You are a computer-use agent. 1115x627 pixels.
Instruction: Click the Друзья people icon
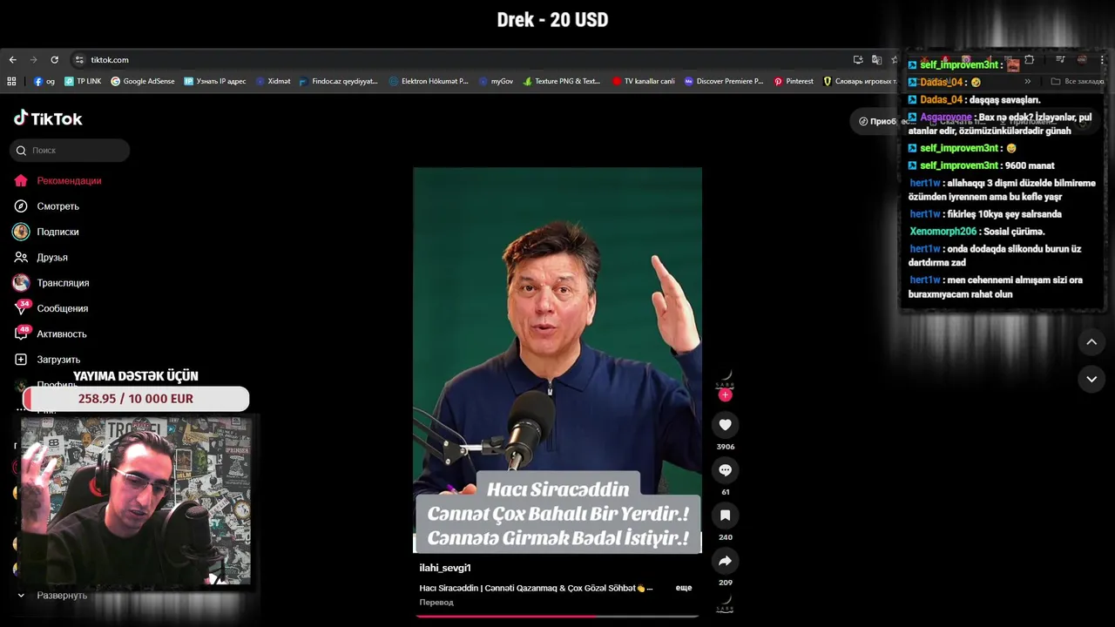pos(21,258)
